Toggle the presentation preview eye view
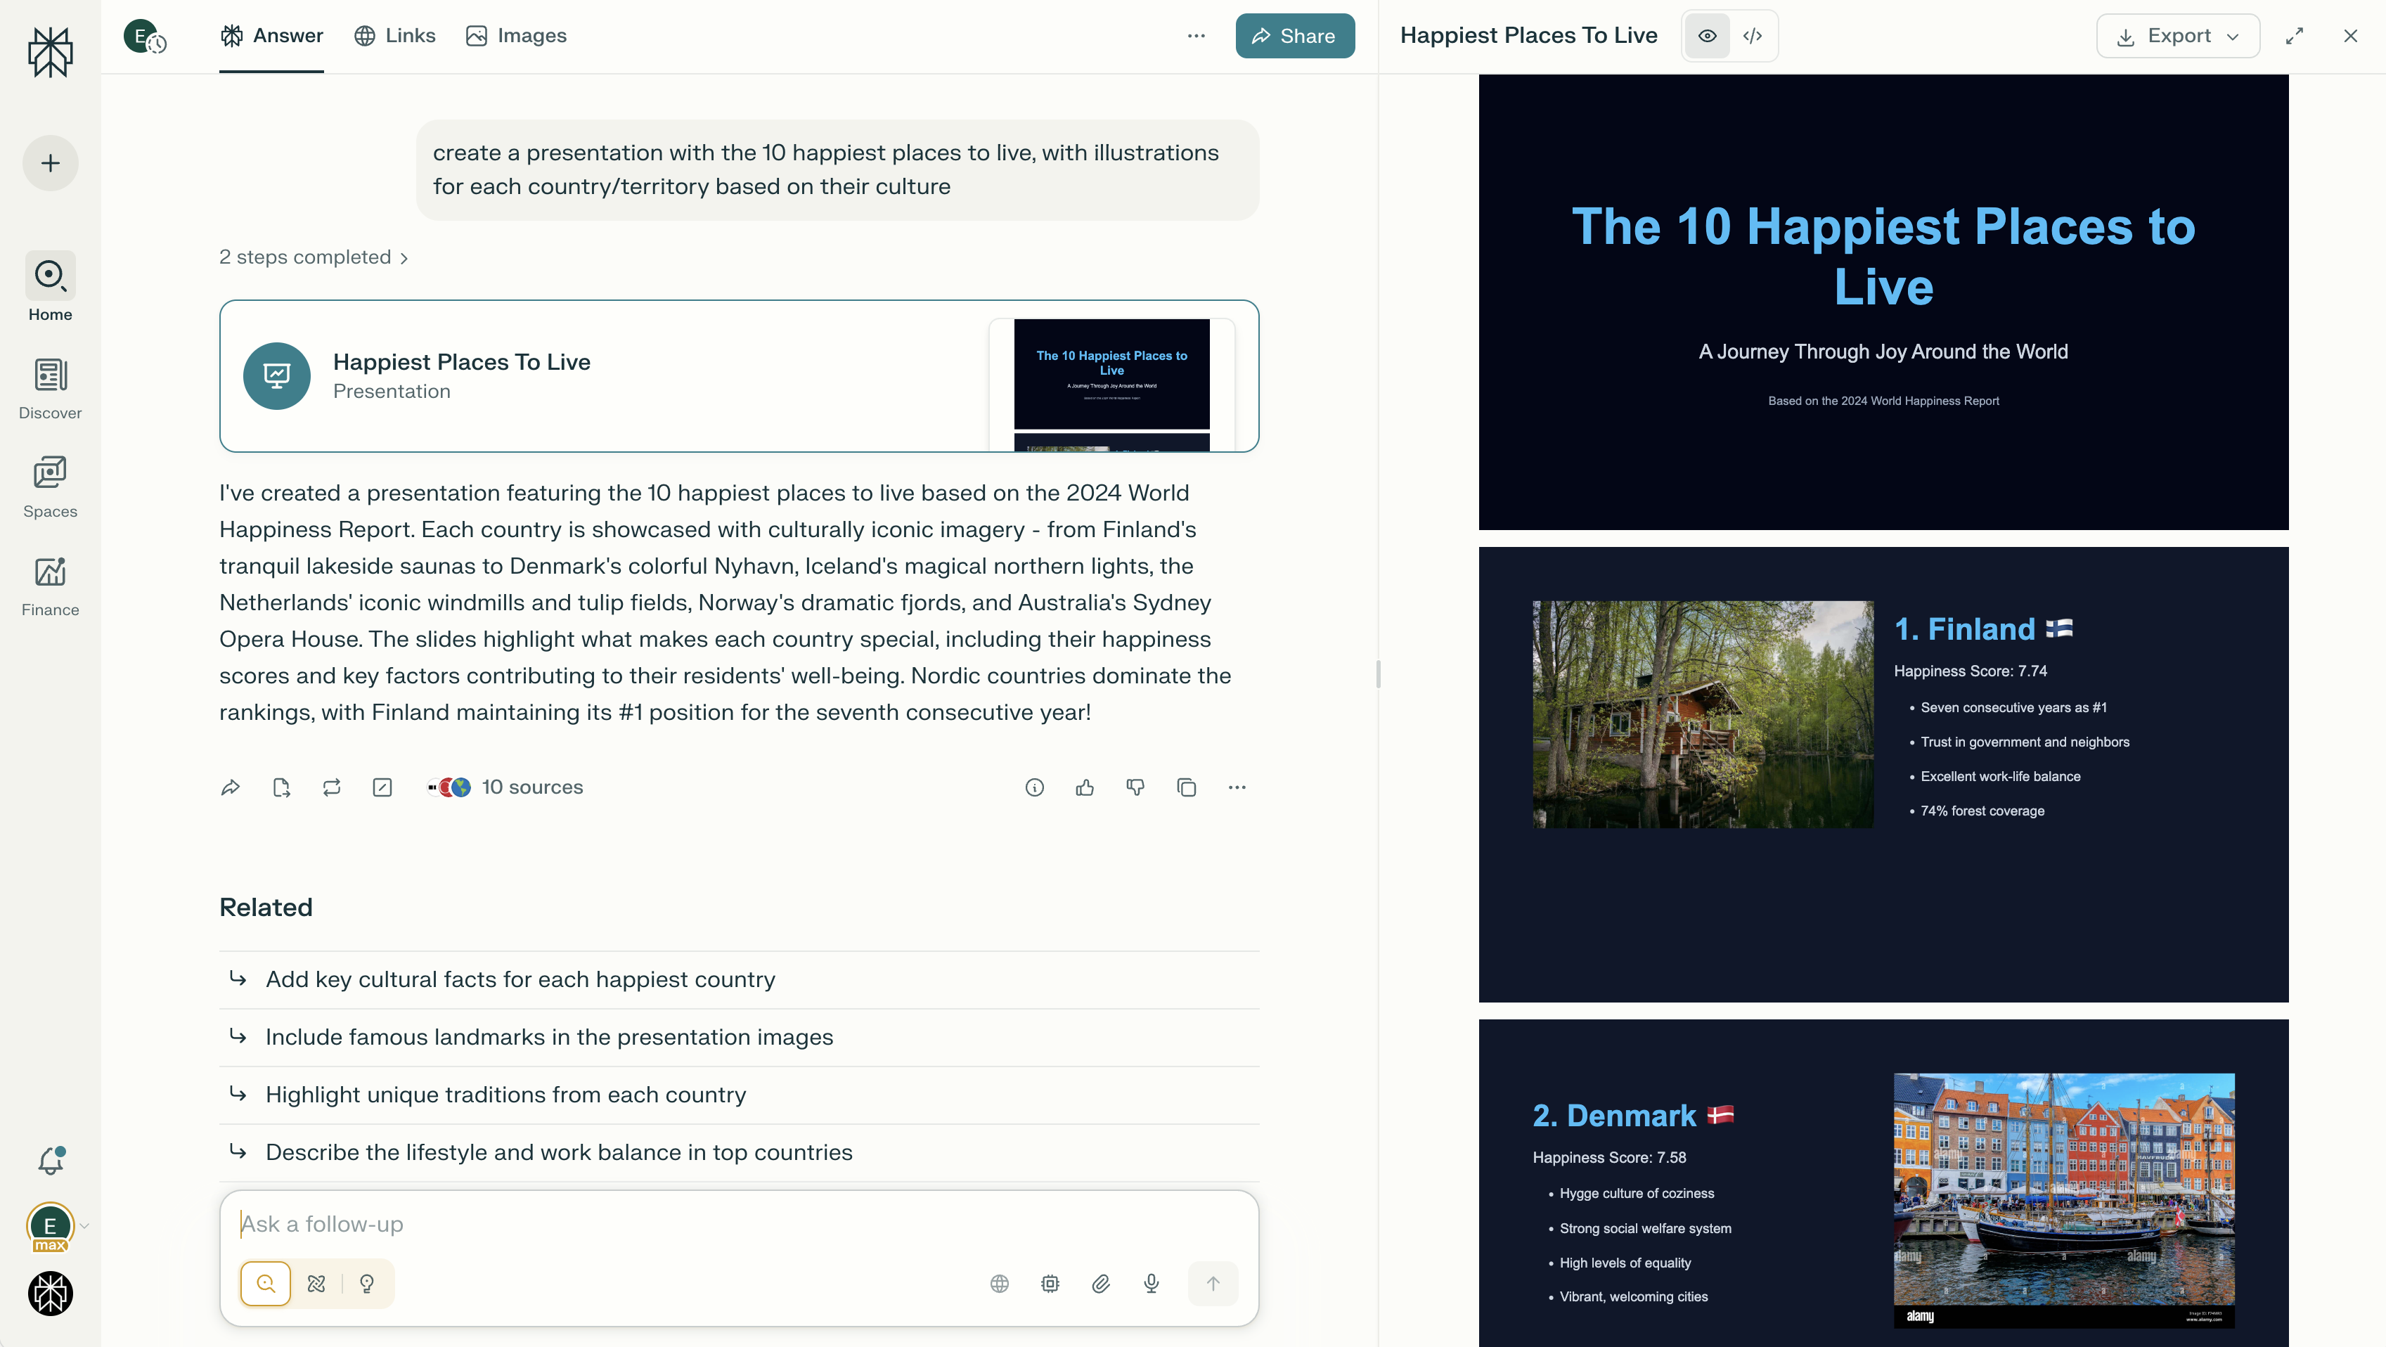The width and height of the screenshot is (2386, 1347). [x=1707, y=36]
